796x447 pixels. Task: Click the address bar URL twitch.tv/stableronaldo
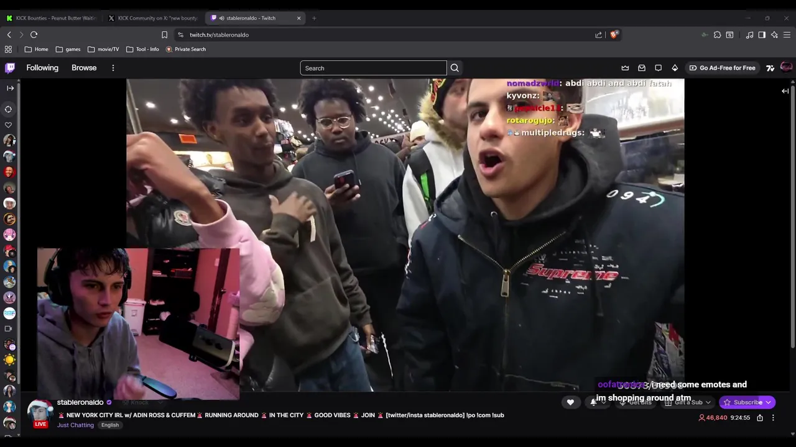click(219, 35)
